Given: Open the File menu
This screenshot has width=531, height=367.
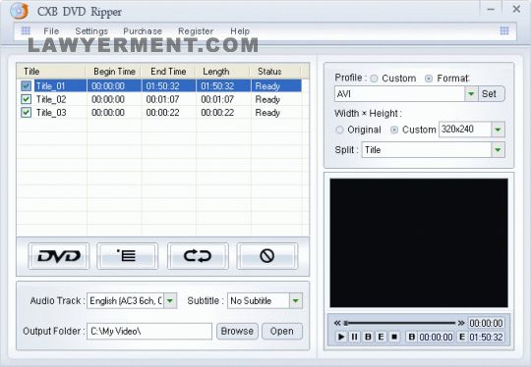Looking at the screenshot, I should 51,31.
